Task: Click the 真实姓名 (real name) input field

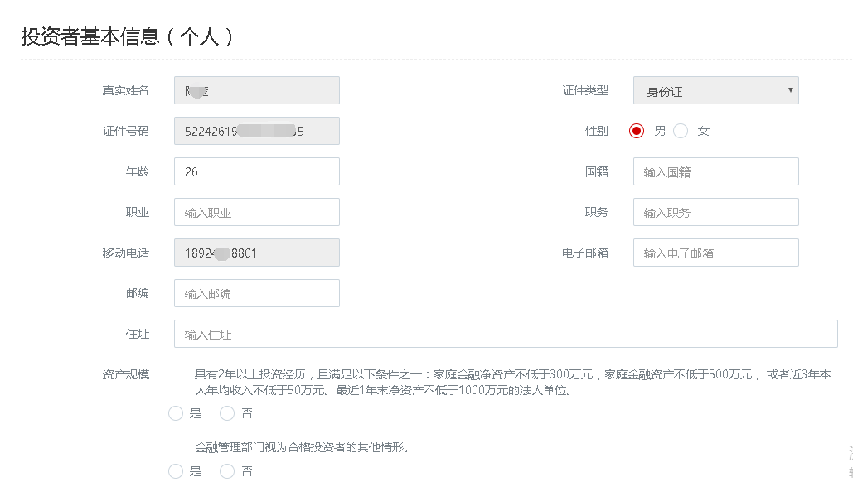Action: [256, 89]
